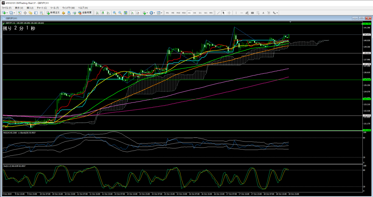Viewport: 373px width, 197px height.
Task: Select the rectangle drawing tool
Action: click(252, 13)
